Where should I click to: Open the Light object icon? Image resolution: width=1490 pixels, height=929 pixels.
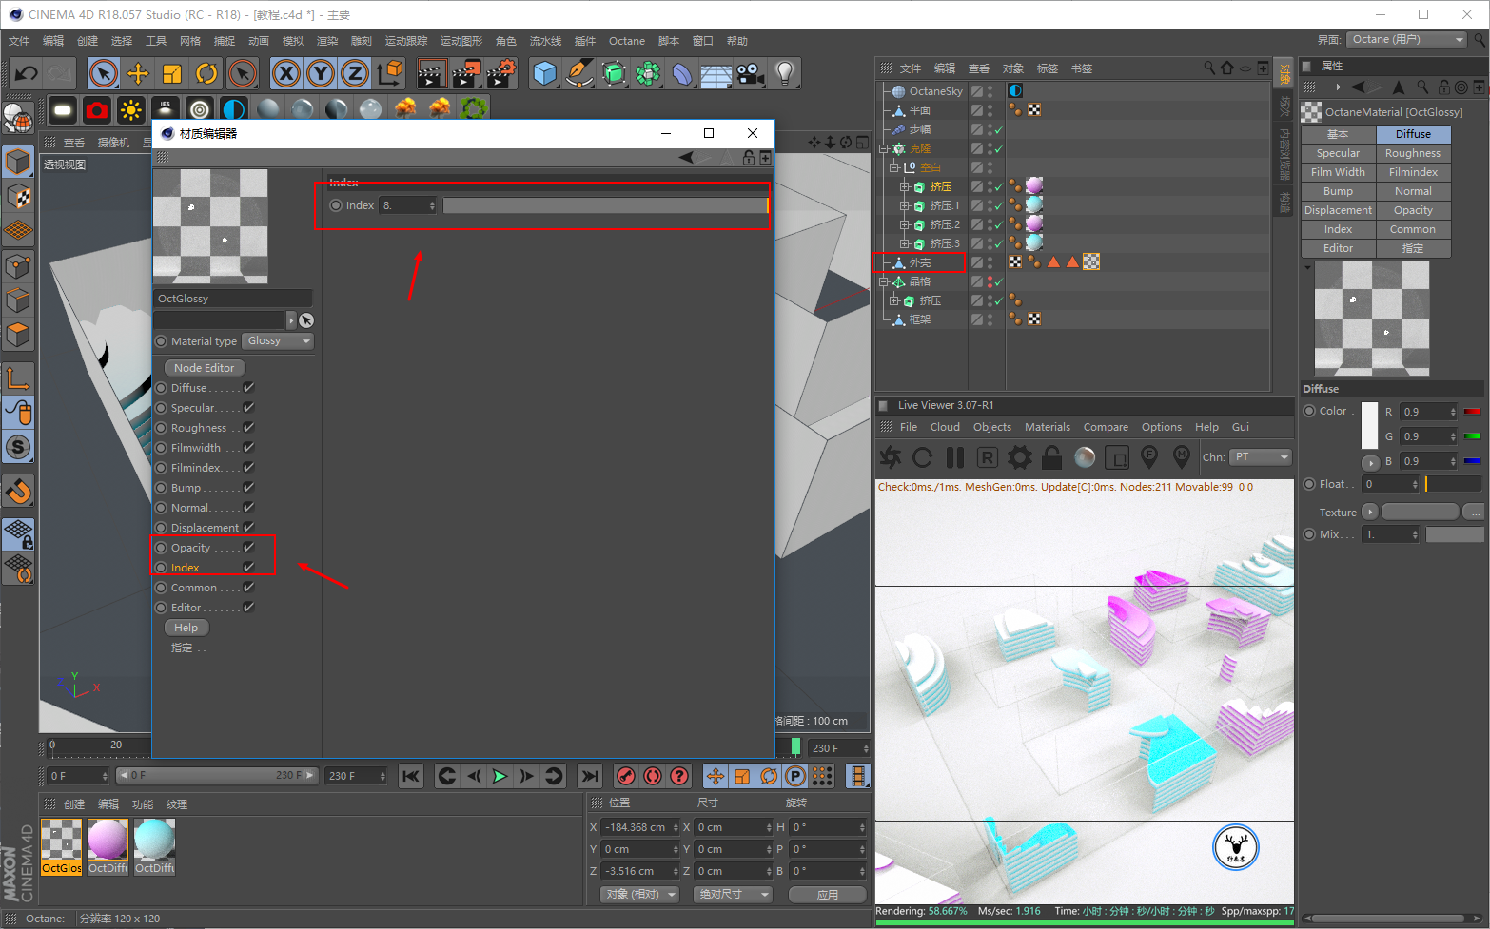point(785,73)
